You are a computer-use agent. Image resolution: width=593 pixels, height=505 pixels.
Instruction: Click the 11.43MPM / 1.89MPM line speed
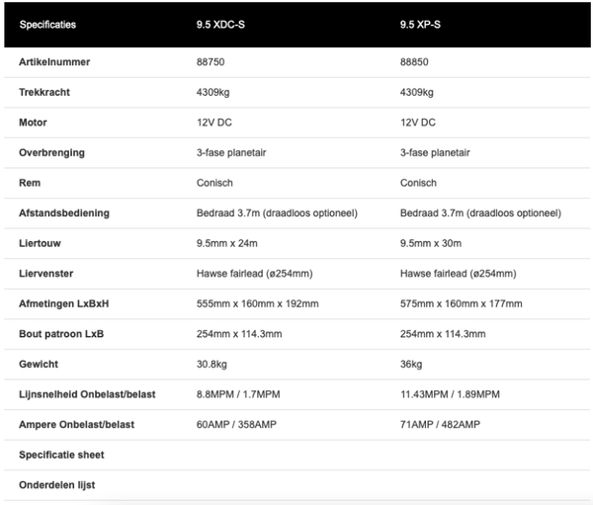(450, 394)
